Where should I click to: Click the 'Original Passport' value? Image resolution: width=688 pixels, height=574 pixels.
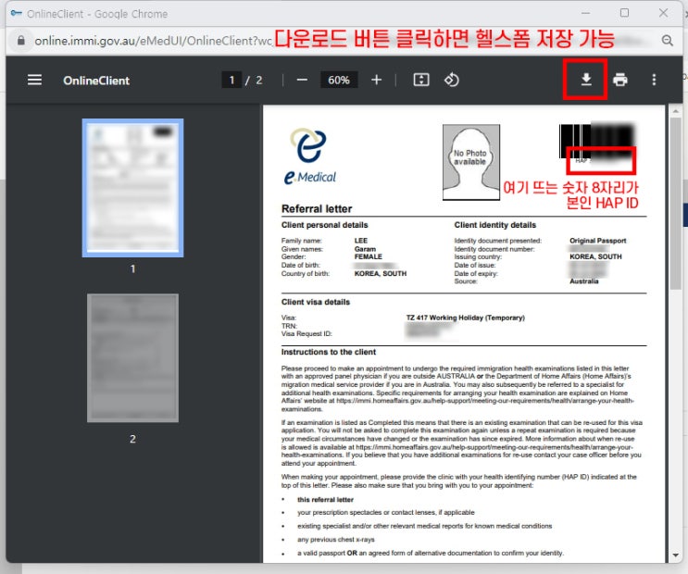[597, 241]
